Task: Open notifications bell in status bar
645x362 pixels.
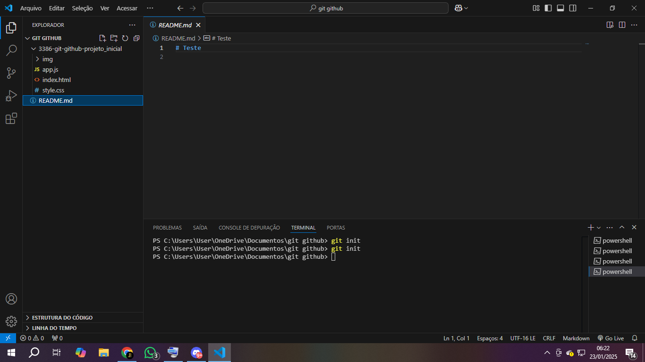Action: pos(635,338)
